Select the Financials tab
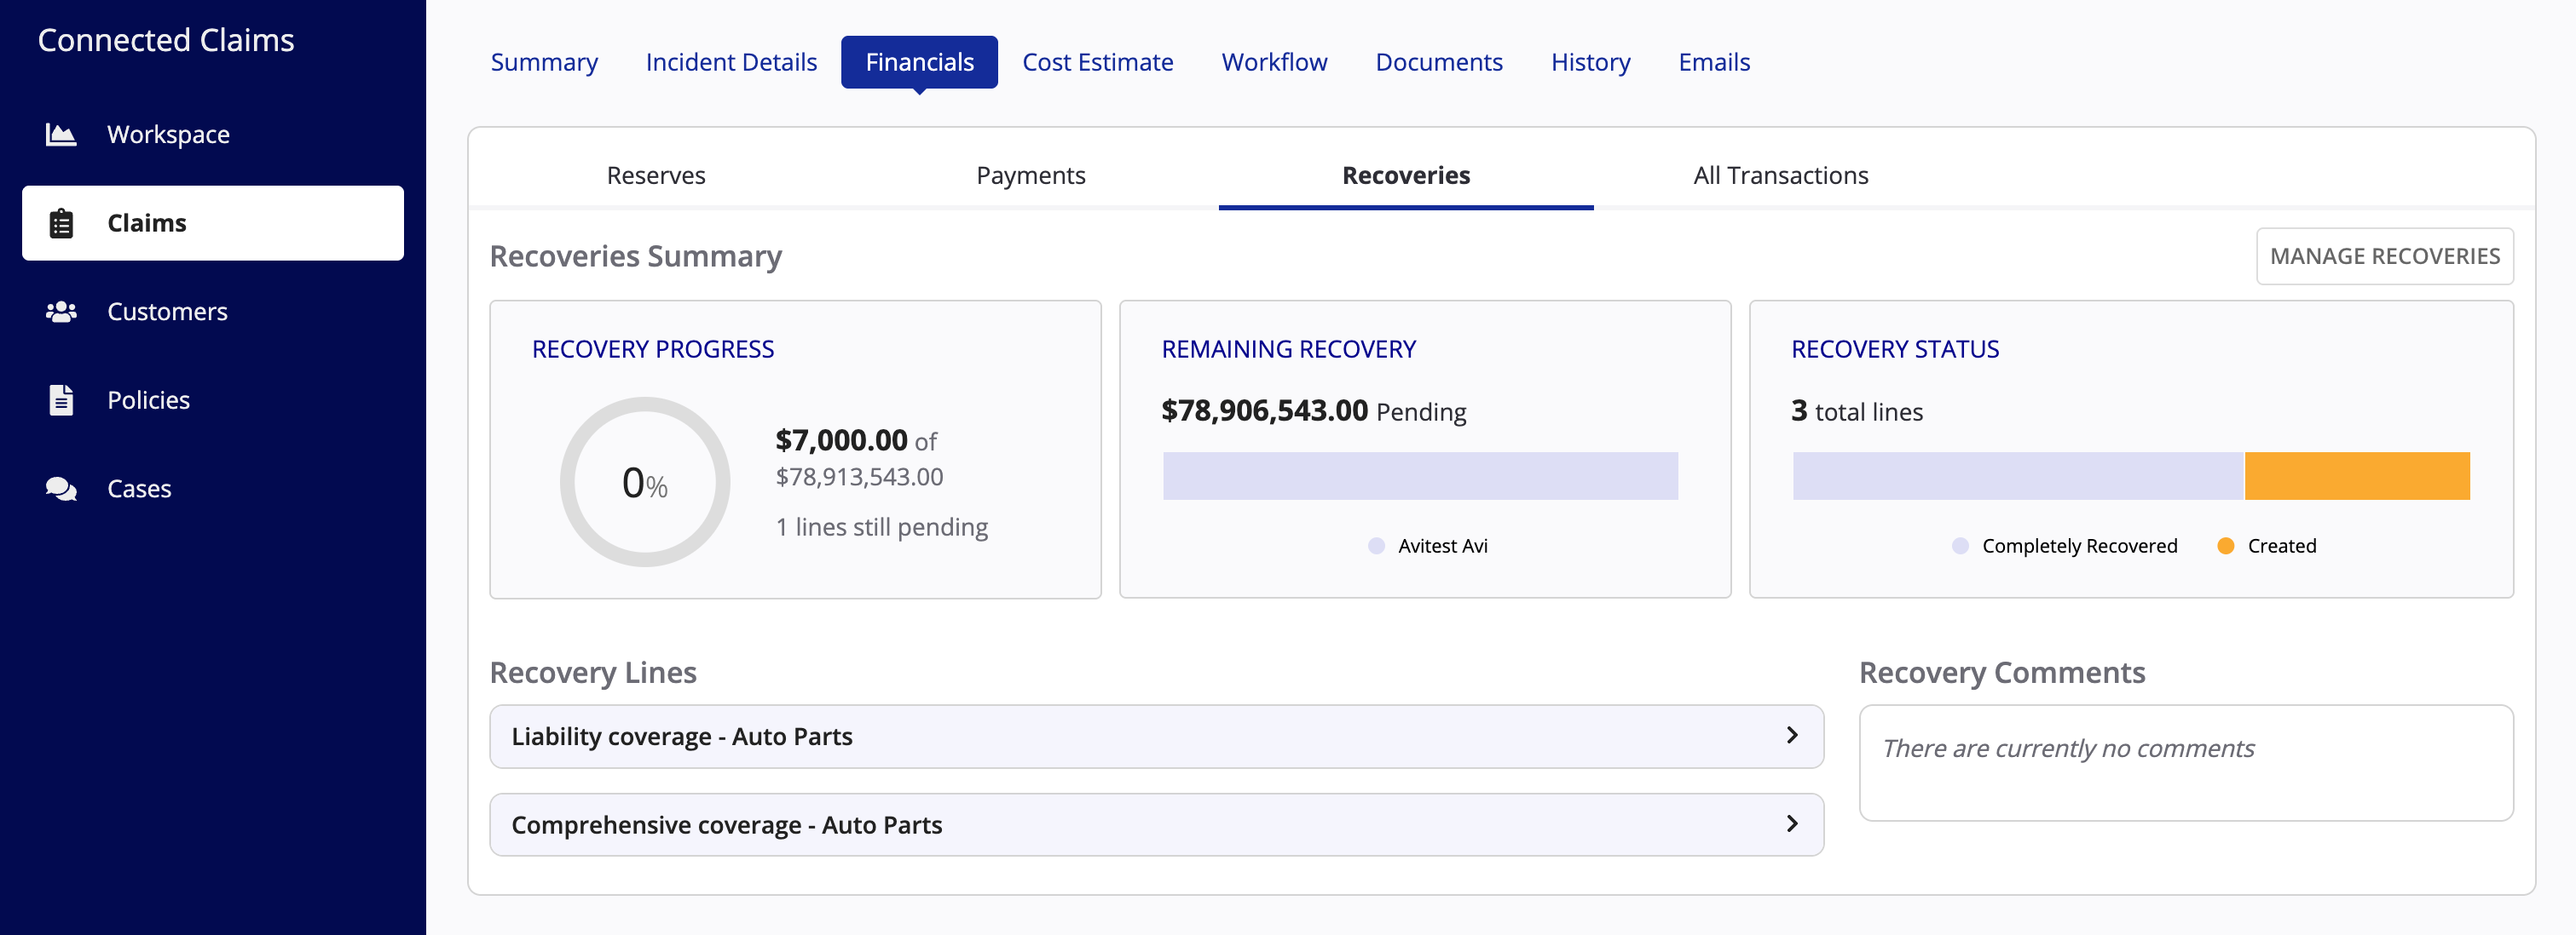2576x935 pixels. 919,62
